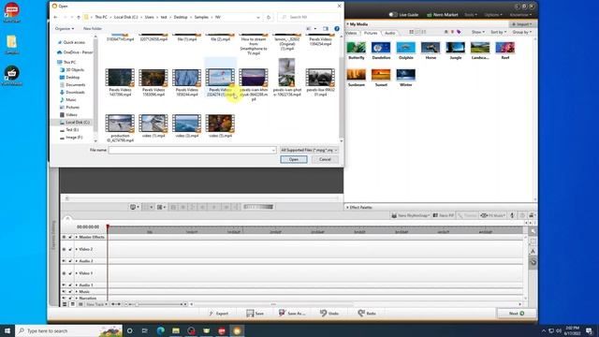Collapse the Effect Palette panel
The width and height of the screenshot is (599, 337).
pyautogui.click(x=347, y=208)
